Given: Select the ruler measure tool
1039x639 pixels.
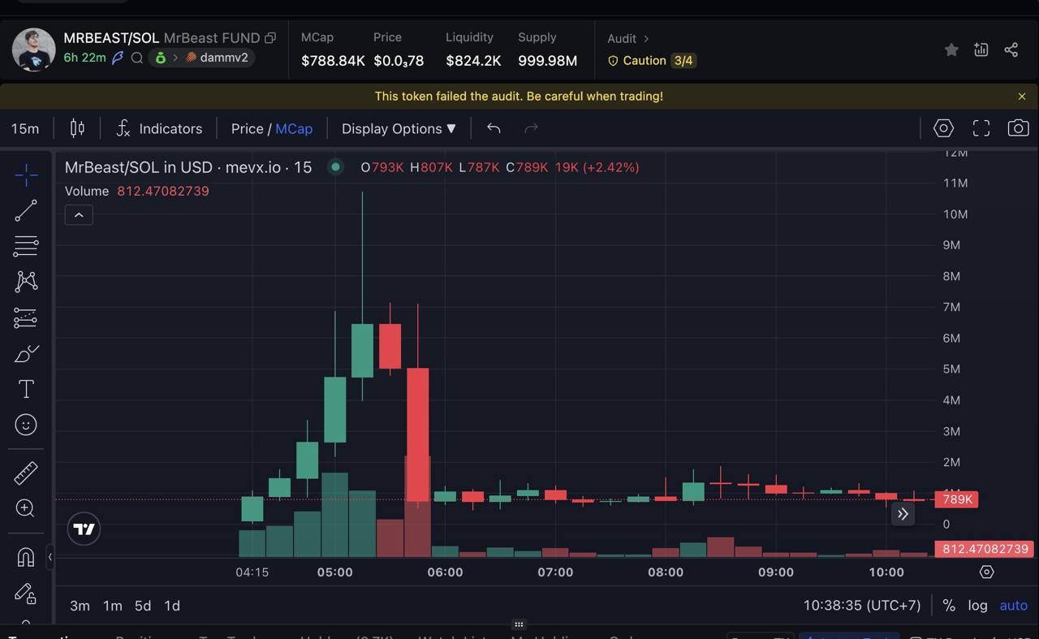Looking at the screenshot, I should pos(26,473).
